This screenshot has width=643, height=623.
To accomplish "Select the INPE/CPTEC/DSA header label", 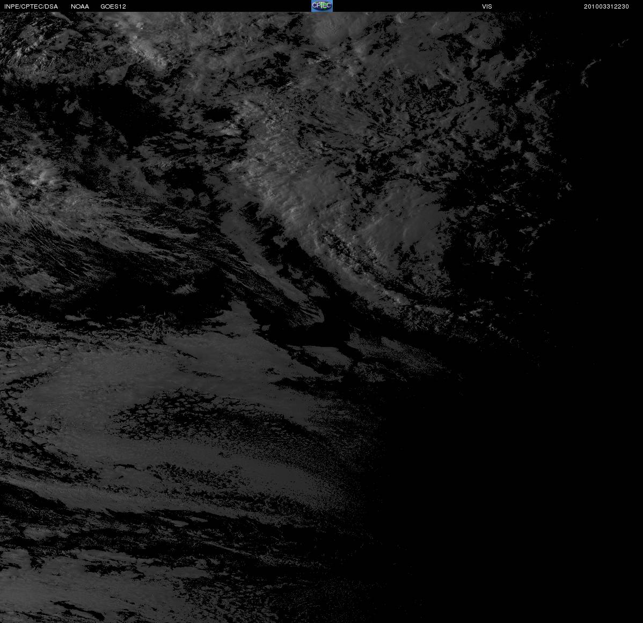I will 31,6.
